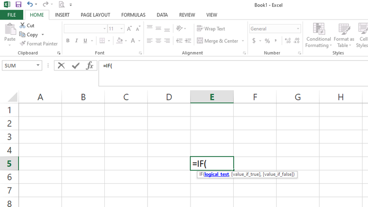Open the General number format dropdown

tap(298, 29)
